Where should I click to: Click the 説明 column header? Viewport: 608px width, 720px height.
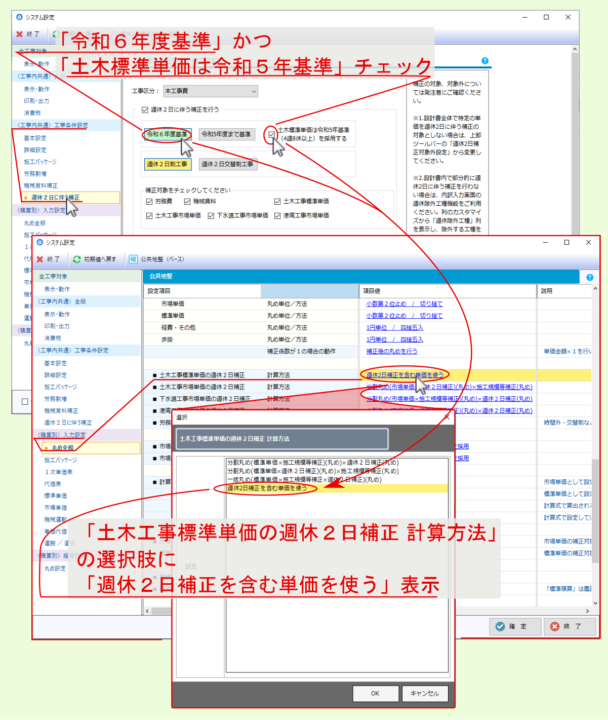pos(564,291)
